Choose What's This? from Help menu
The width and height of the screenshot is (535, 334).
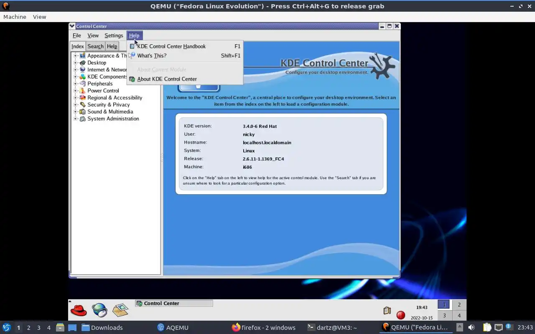click(x=185, y=56)
